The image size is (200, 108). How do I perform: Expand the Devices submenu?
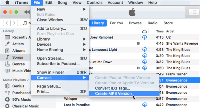(60, 44)
